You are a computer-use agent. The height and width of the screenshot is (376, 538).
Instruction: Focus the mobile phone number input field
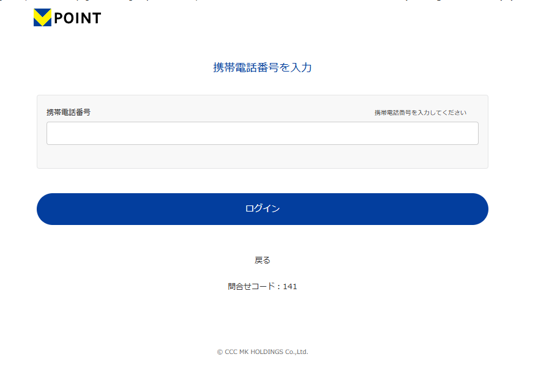(x=262, y=133)
